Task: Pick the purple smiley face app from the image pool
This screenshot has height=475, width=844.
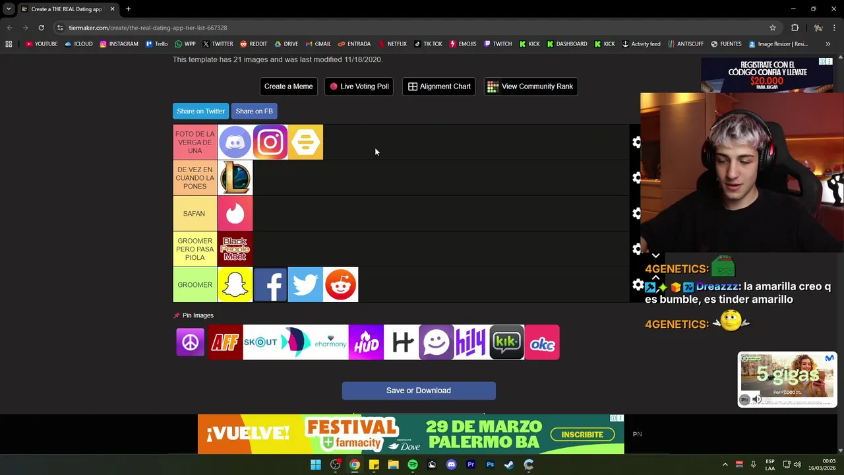Action: click(x=437, y=342)
